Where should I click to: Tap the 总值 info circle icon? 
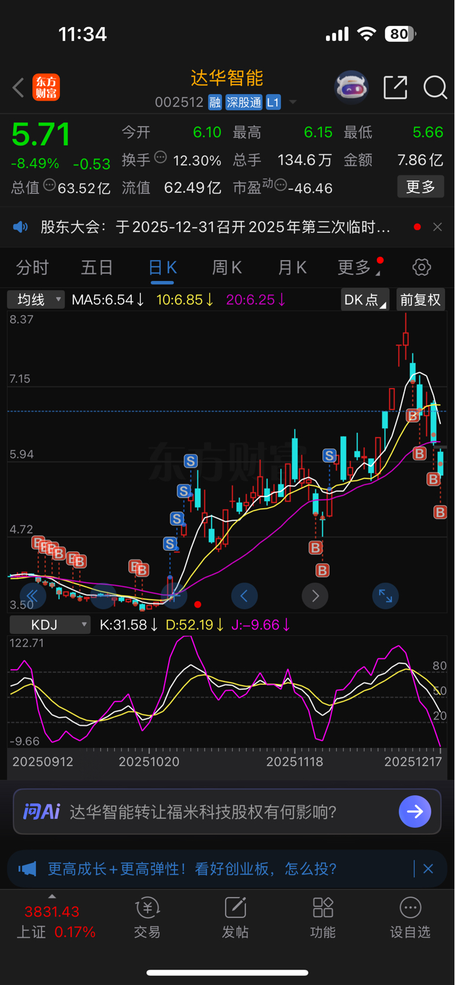coord(50,185)
